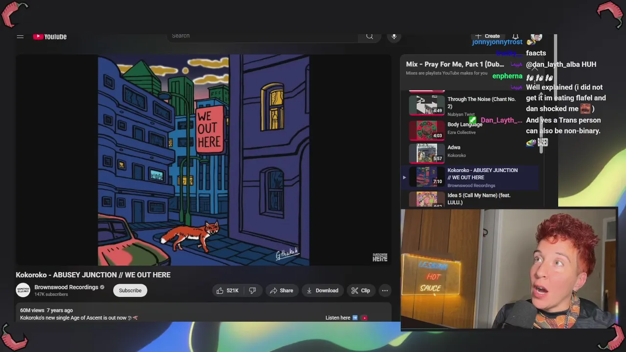Click enpherna chat username
This screenshot has height=352, width=626.
[x=507, y=76]
